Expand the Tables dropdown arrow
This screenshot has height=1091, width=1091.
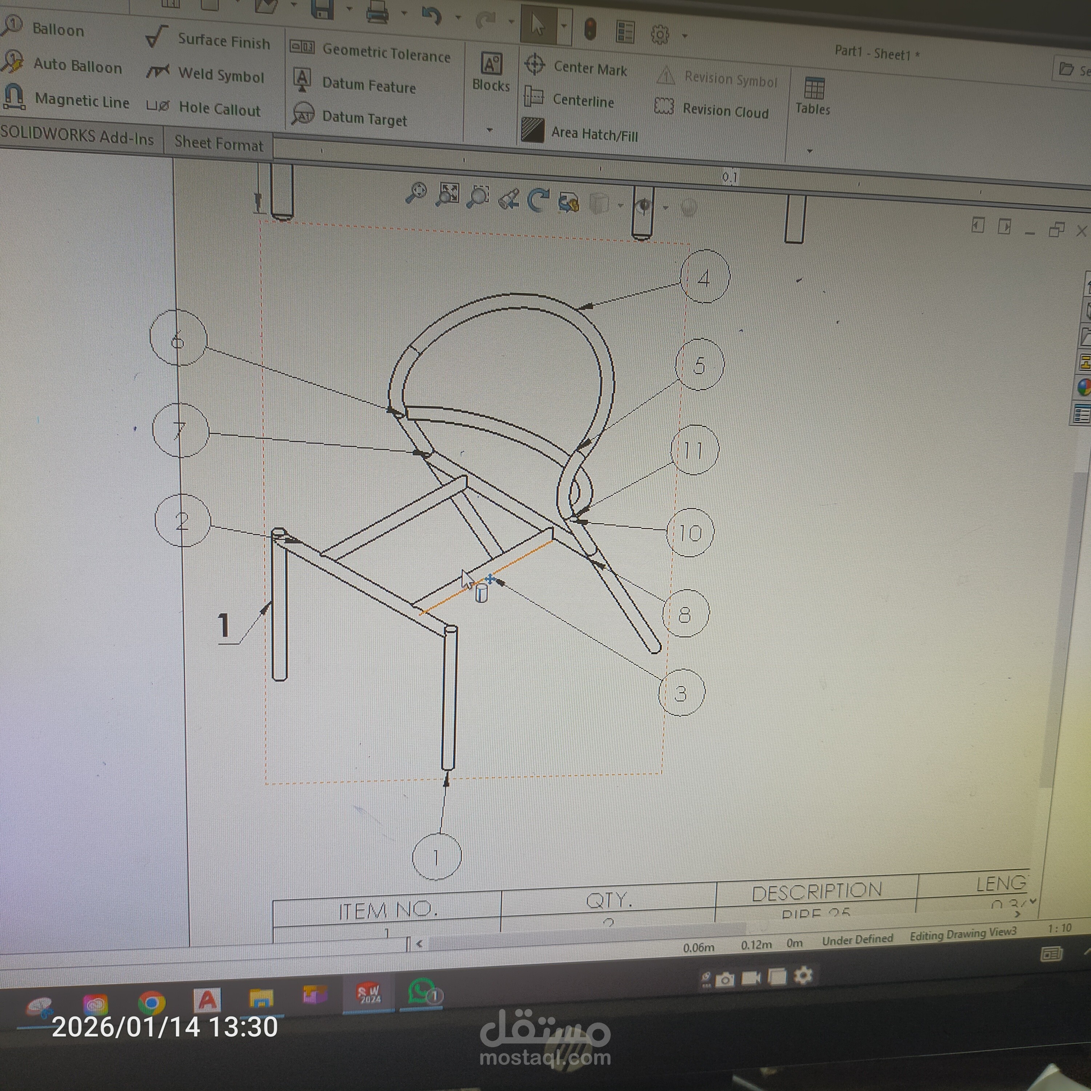(809, 151)
